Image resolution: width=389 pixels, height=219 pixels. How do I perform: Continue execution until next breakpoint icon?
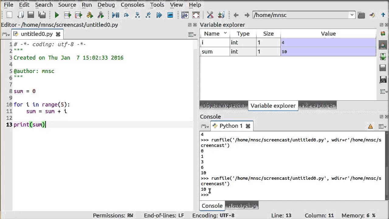click(159, 15)
